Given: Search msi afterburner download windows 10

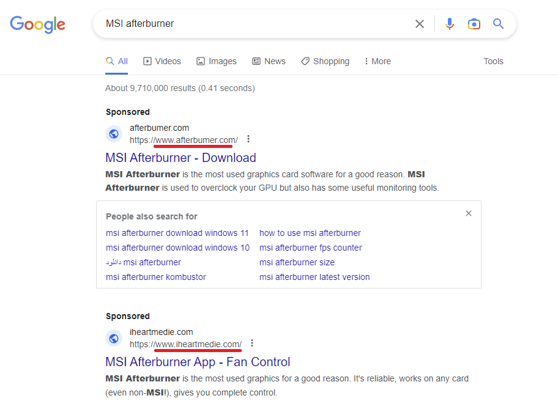Looking at the screenshot, I should click(x=177, y=248).
